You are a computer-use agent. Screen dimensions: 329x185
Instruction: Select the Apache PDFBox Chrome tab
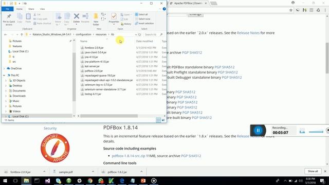(188, 3)
